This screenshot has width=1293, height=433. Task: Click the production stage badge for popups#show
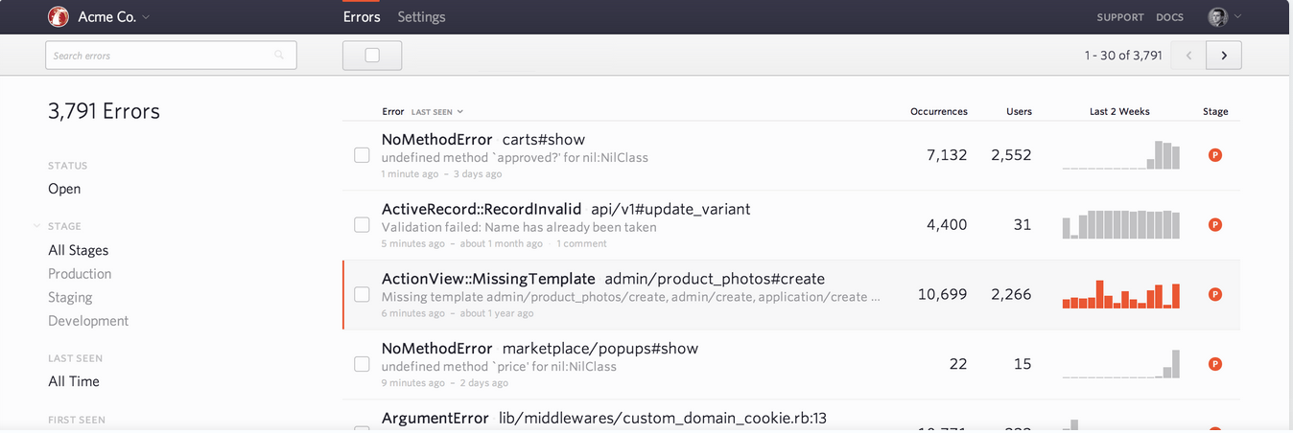click(1215, 364)
